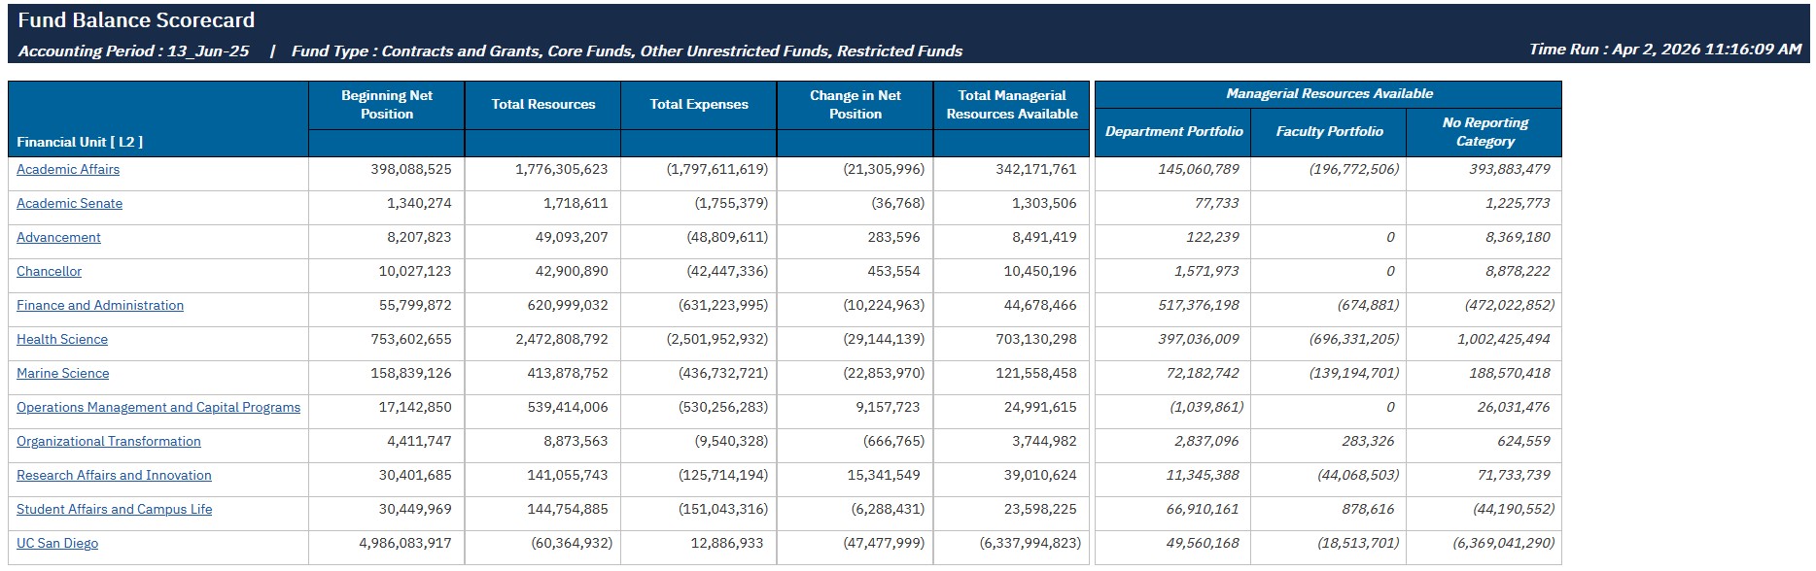Screen dimensions: 1816x571
Task: Select the Health Science link
Action: pos(62,339)
